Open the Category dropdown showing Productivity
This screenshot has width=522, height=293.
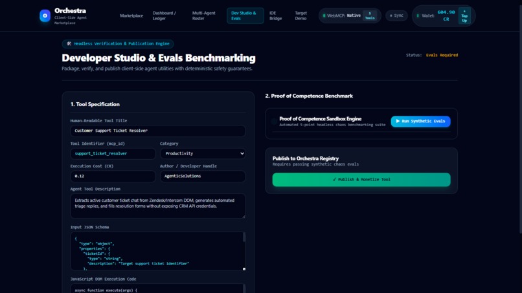click(x=203, y=154)
